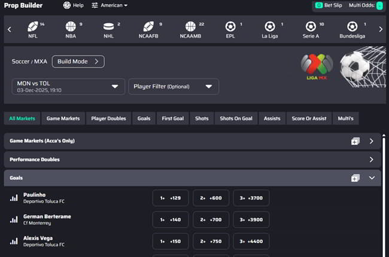The width and height of the screenshot is (389, 257).
Task: Select the Bundesliga soccer icon
Action: tap(352, 26)
